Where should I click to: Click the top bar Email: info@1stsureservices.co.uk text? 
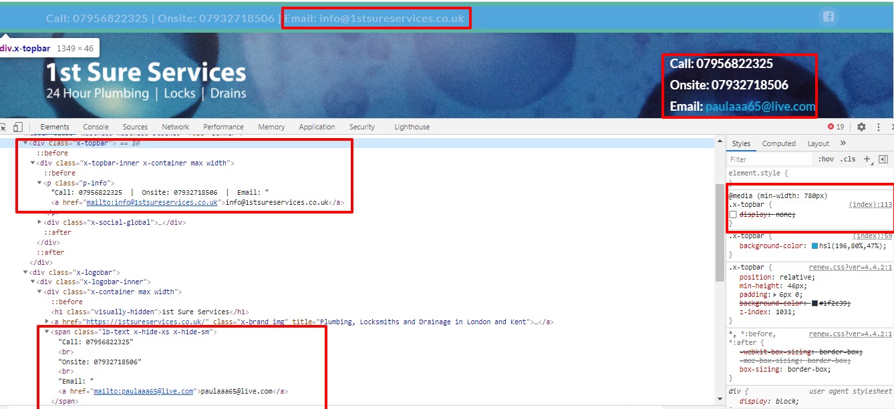[374, 18]
